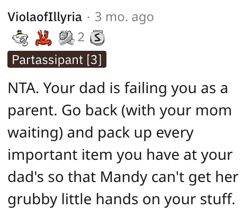Select the sleeping Snoo award icon
The image size is (251, 218).
click(20, 38)
